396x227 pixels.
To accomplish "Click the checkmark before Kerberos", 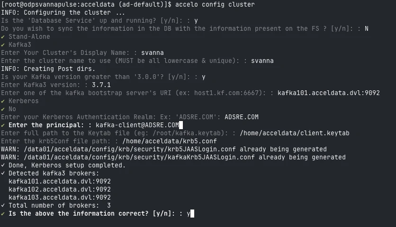I will tap(3, 101).
